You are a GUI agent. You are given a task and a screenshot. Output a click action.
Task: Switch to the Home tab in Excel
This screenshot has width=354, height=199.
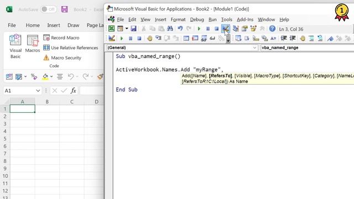(x=33, y=25)
